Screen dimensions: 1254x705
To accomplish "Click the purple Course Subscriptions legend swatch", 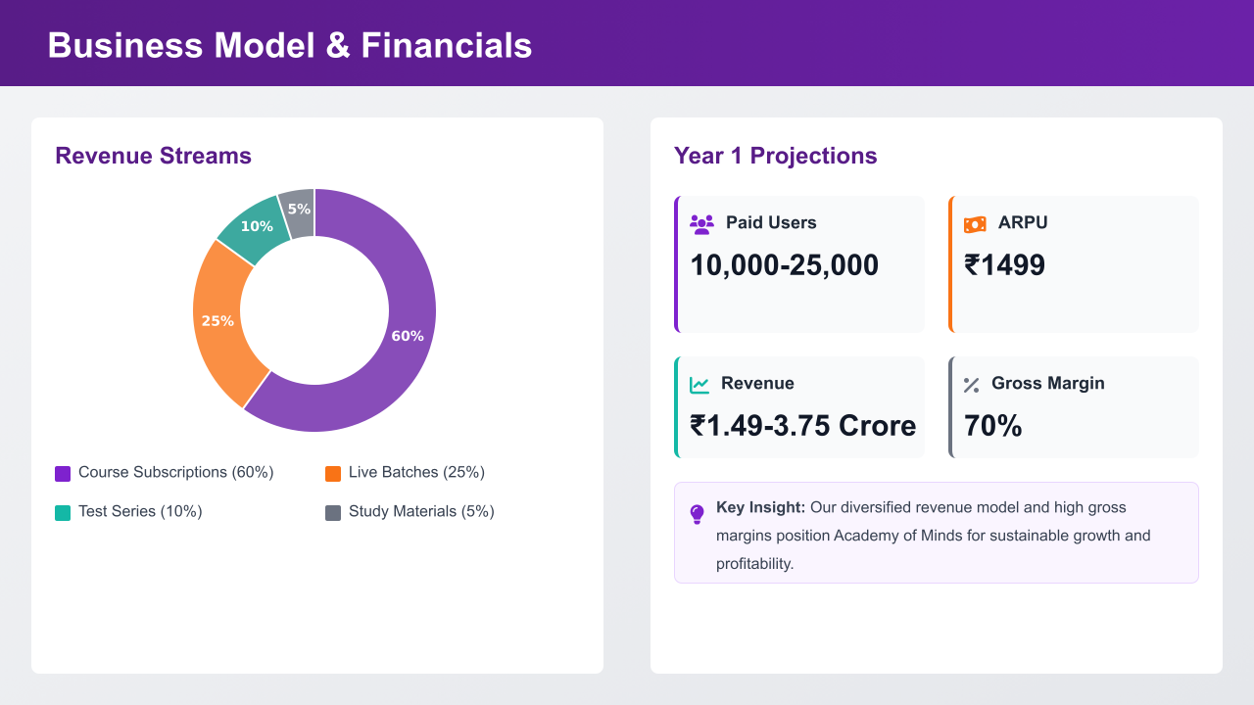I will pyautogui.click(x=63, y=474).
